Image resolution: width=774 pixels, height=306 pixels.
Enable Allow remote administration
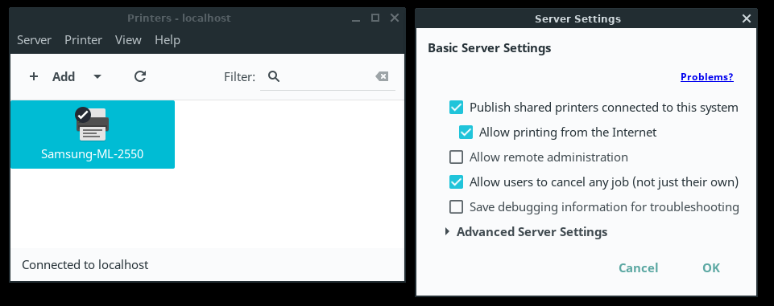(456, 157)
